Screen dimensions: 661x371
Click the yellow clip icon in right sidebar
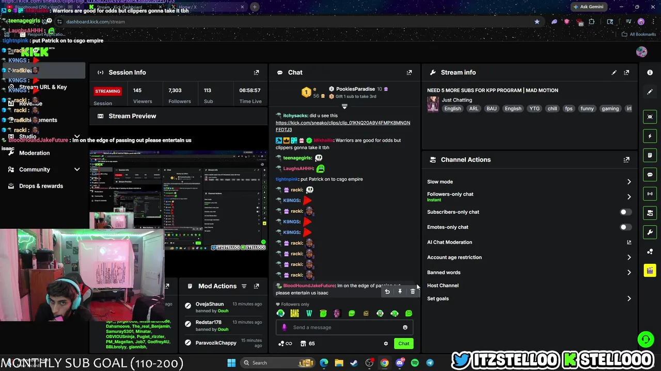(x=650, y=271)
